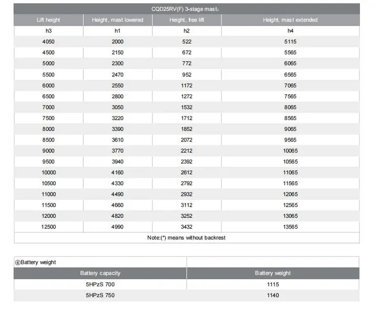
Task: Click free lift value 772
Action: [x=187, y=63]
